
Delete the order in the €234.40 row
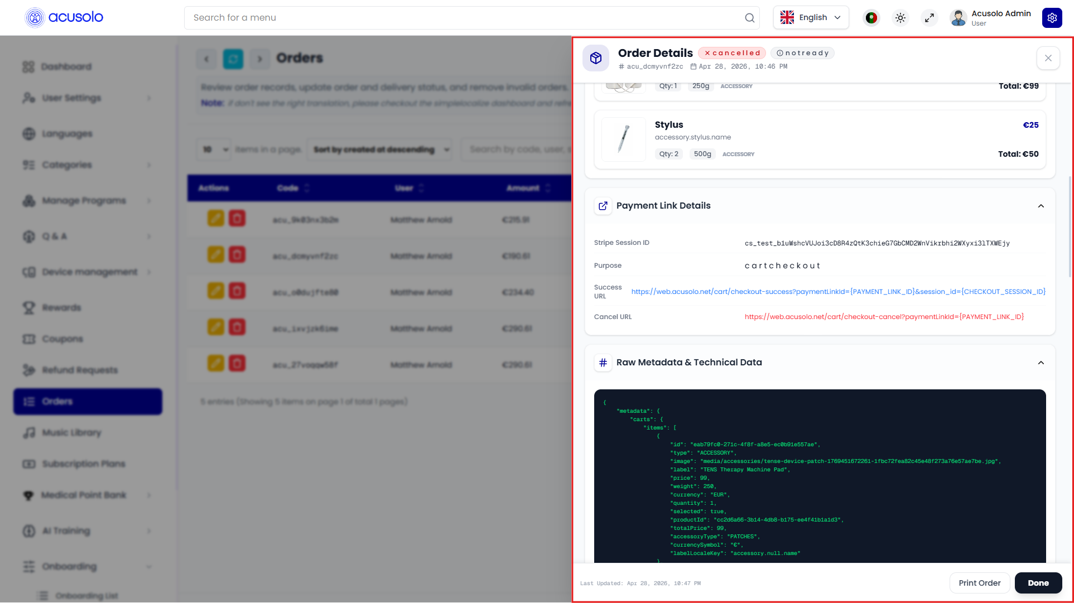pos(237,291)
